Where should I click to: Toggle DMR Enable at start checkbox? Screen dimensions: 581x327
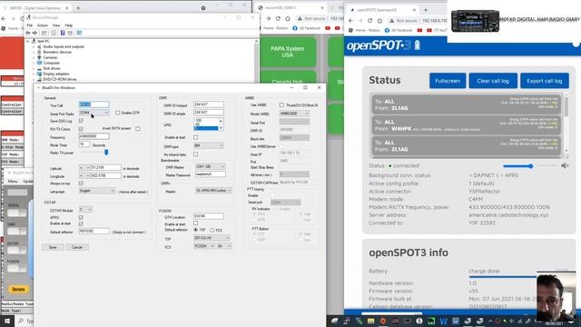196,137
